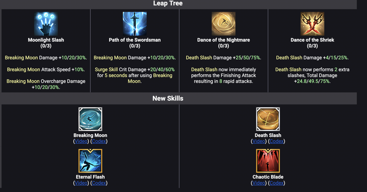
Task: Click the Moonlight Slash skill icon
Action: pos(46,24)
